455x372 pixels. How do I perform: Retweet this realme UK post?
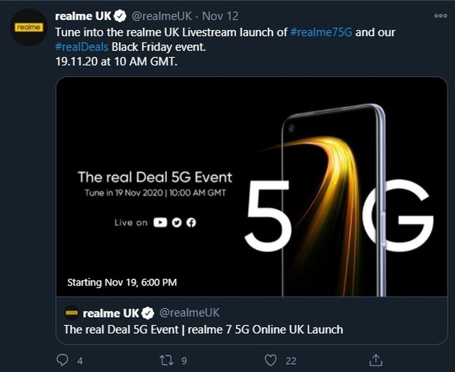166,360
